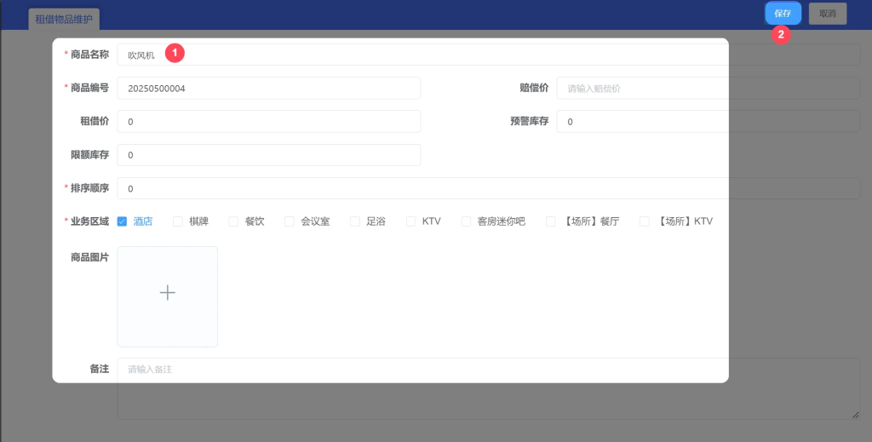Click the 商品名称 input field
Image resolution: width=872 pixels, height=442 pixels.
click(426, 55)
